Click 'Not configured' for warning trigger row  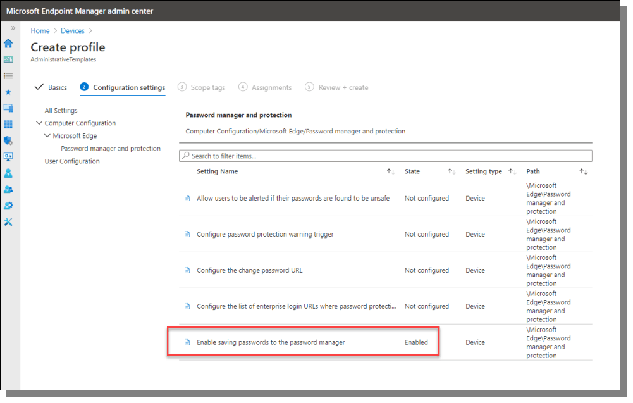click(427, 234)
